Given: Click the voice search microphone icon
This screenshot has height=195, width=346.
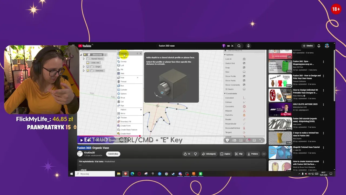Looking at the screenshot, I should pyautogui.click(x=248, y=46).
